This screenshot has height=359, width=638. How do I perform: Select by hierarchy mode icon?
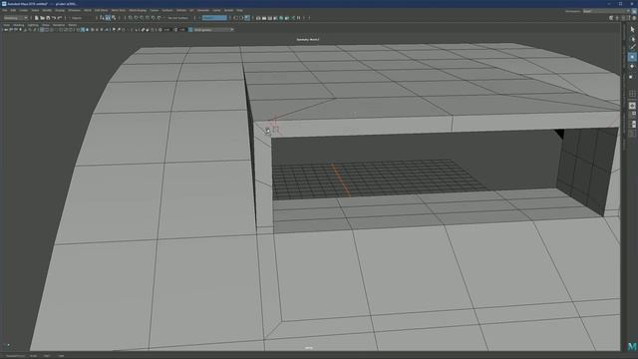pyautogui.click(x=102, y=18)
